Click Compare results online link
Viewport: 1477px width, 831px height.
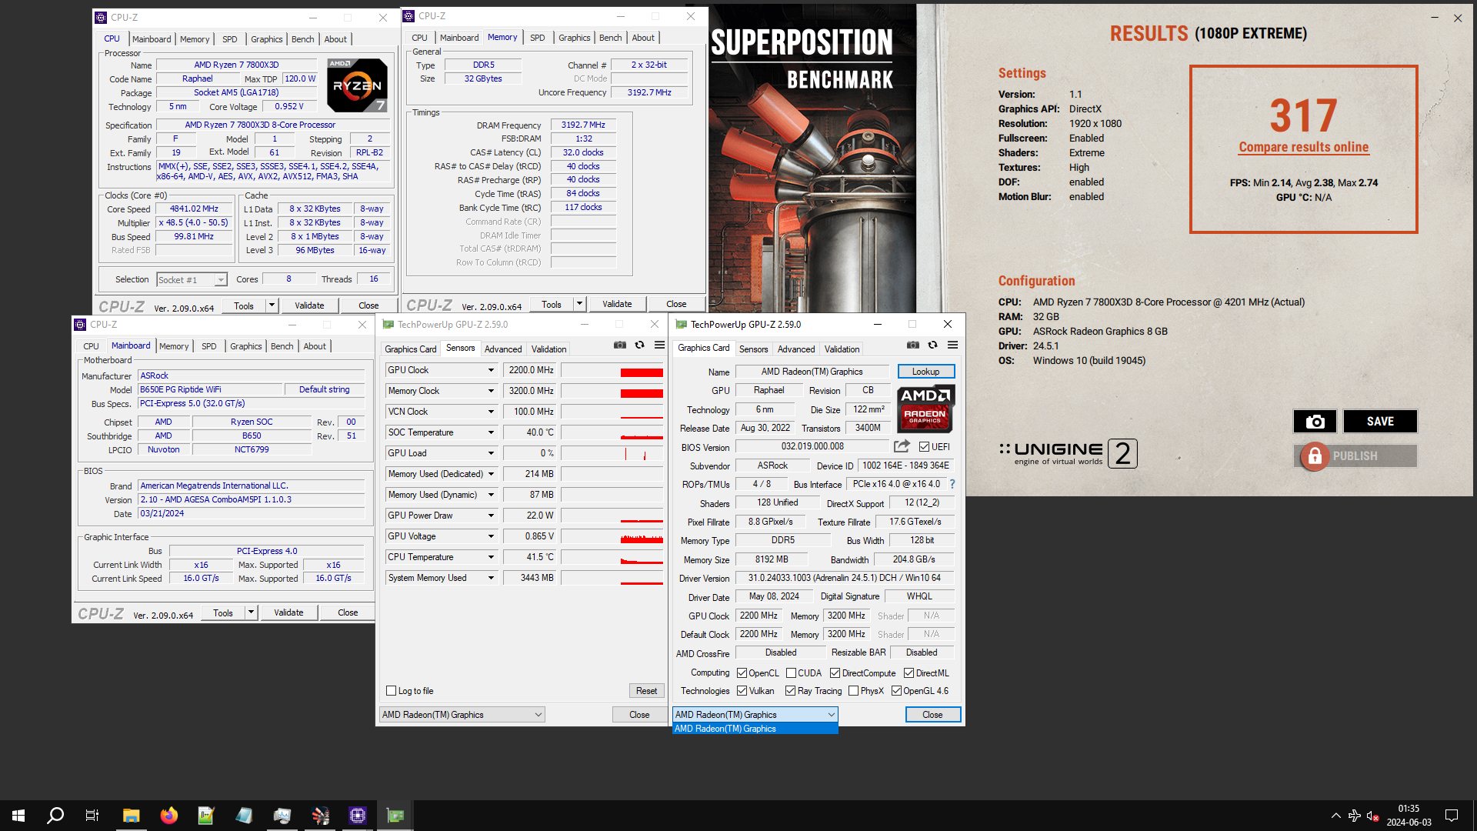coord(1303,147)
